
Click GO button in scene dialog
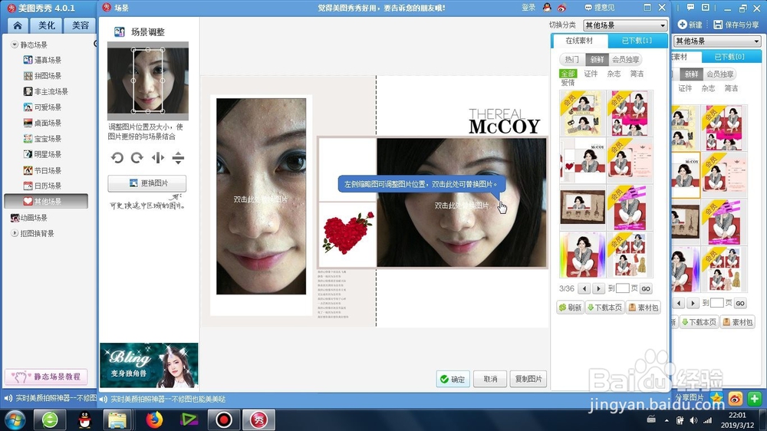646,288
